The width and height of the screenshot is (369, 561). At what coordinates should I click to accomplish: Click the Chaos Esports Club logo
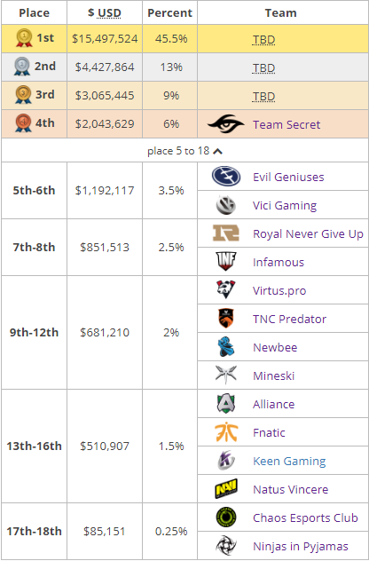pos(226,518)
